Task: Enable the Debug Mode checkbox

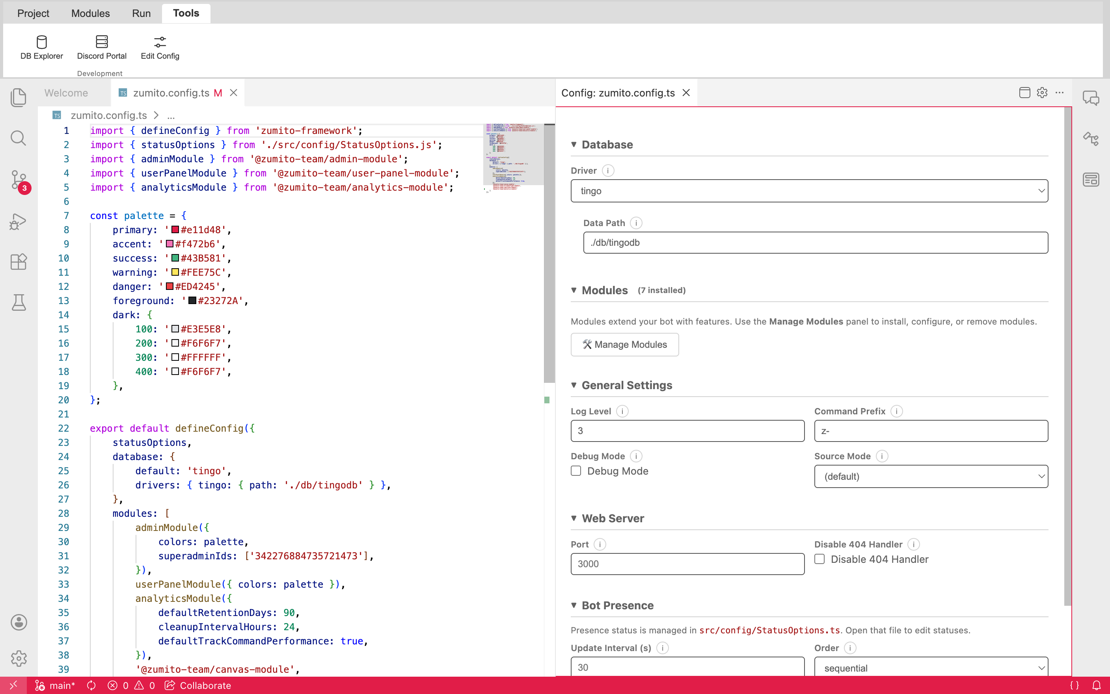Action: 576,471
